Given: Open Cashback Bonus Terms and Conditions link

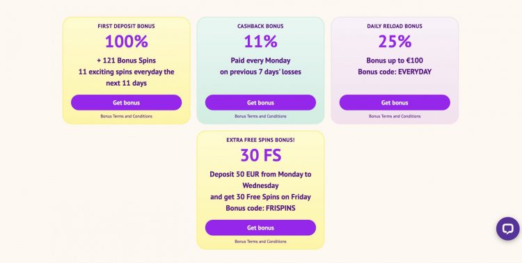Looking at the screenshot, I should pyautogui.click(x=260, y=116).
